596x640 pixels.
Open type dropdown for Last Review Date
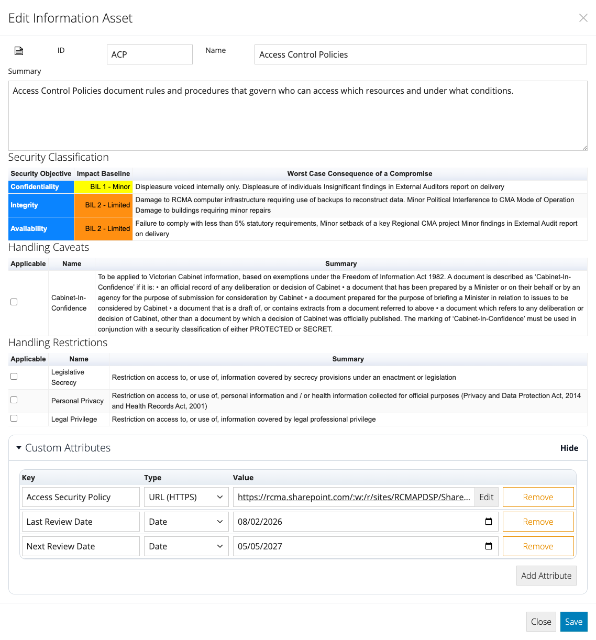(x=186, y=522)
